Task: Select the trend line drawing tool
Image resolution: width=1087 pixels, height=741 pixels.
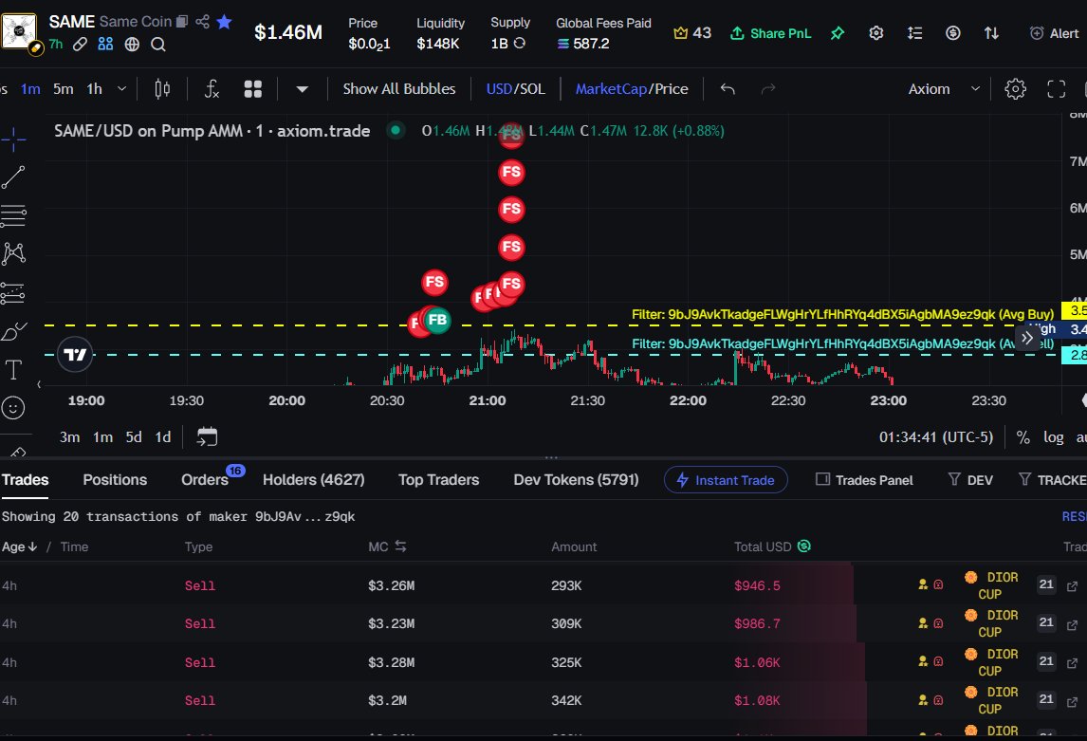Action: coord(13,177)
